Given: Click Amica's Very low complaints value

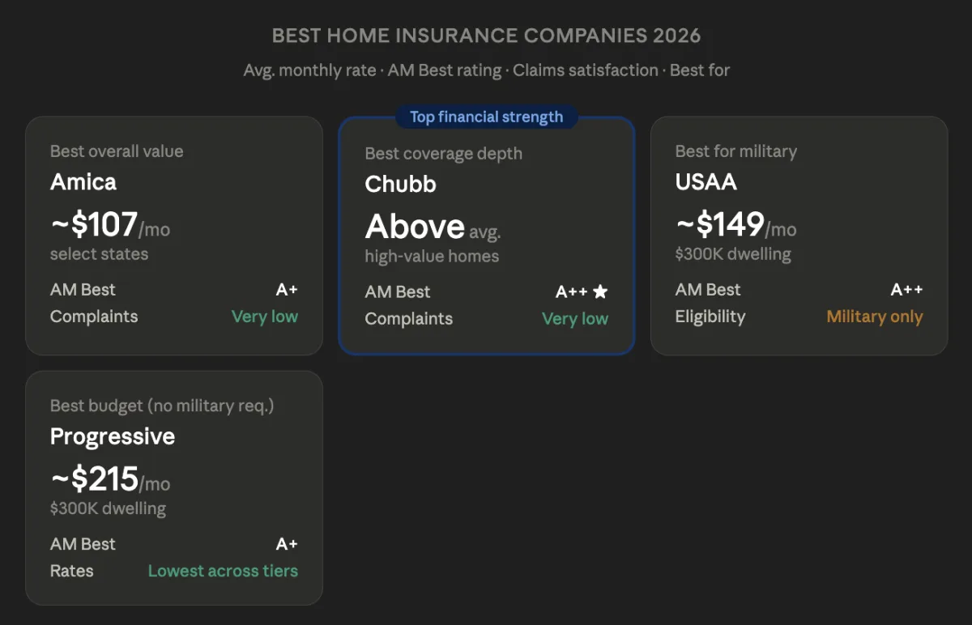Looking at the screenshot, I should 265,317.
